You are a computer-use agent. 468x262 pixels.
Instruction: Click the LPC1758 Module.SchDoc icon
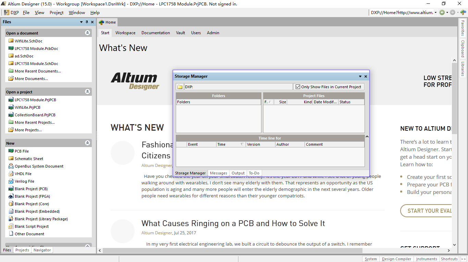point(11,64)
